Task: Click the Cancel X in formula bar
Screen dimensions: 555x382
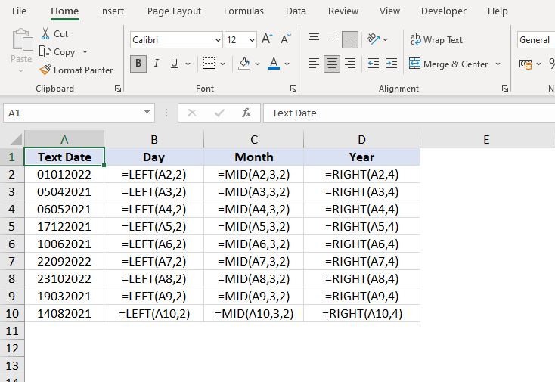Action: pos(192,113)
